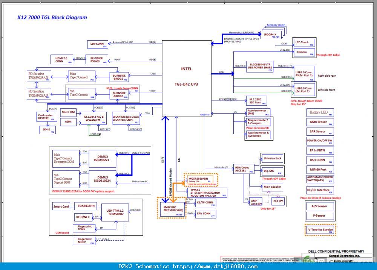The height and width of the screenshot is (270, 377).
Task: Click the Memory Down label
Action: pos(276,25)
